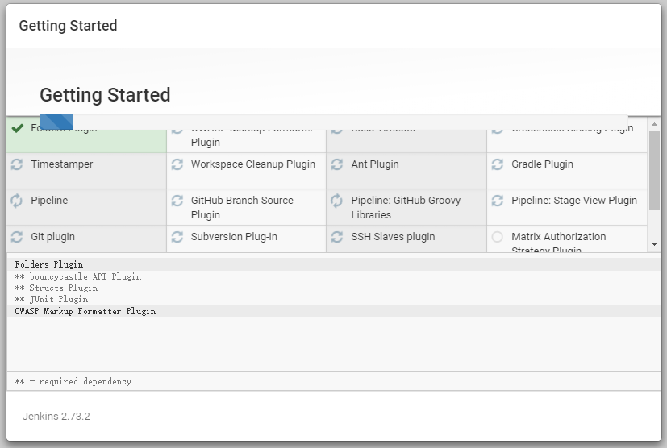Click the JUnit Plugin log line
This screenshot has height=448, width=667.
coord(52,300)
